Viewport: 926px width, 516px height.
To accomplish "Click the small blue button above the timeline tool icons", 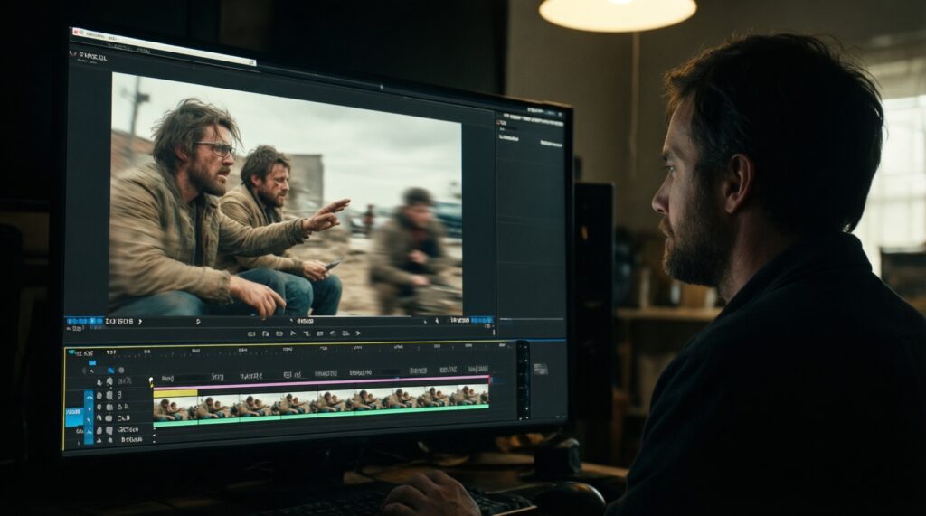I will pyautogui.click(x=91, y=361).
